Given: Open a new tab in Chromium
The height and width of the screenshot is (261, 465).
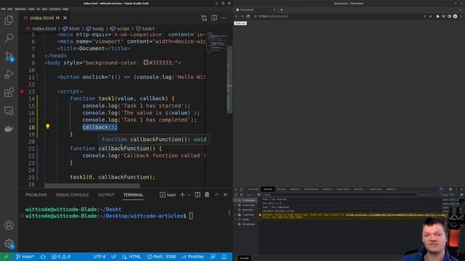Looking at the screenshot, I should click(x=281, y=9).
